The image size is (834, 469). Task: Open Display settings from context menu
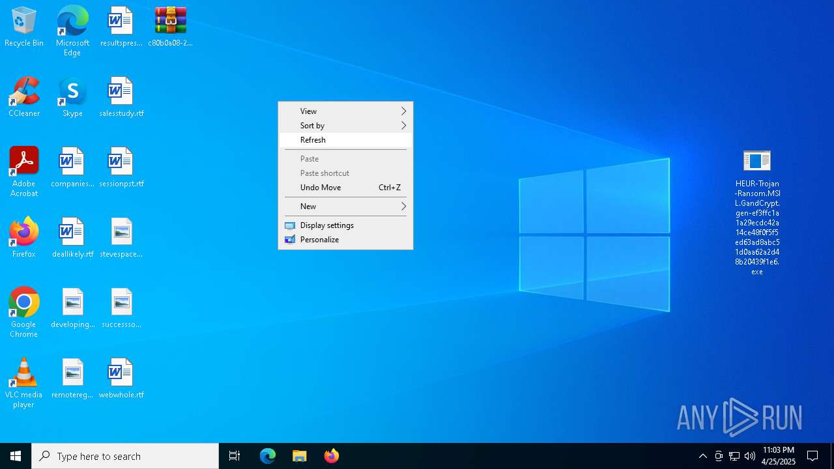pyautogui.click(x=345, y=225)
